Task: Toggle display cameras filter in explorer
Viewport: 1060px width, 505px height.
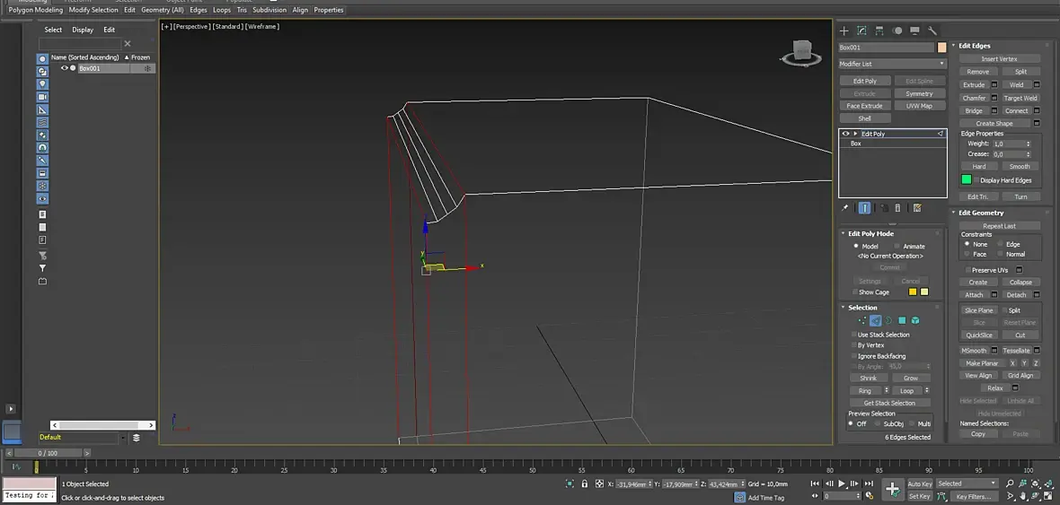Action: pos(42,97)
